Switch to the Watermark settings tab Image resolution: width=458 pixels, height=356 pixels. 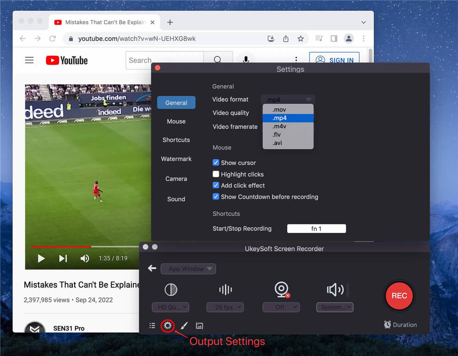tap(176, 159)
